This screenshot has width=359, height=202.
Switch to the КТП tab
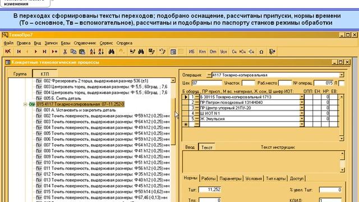coord(45,74)
